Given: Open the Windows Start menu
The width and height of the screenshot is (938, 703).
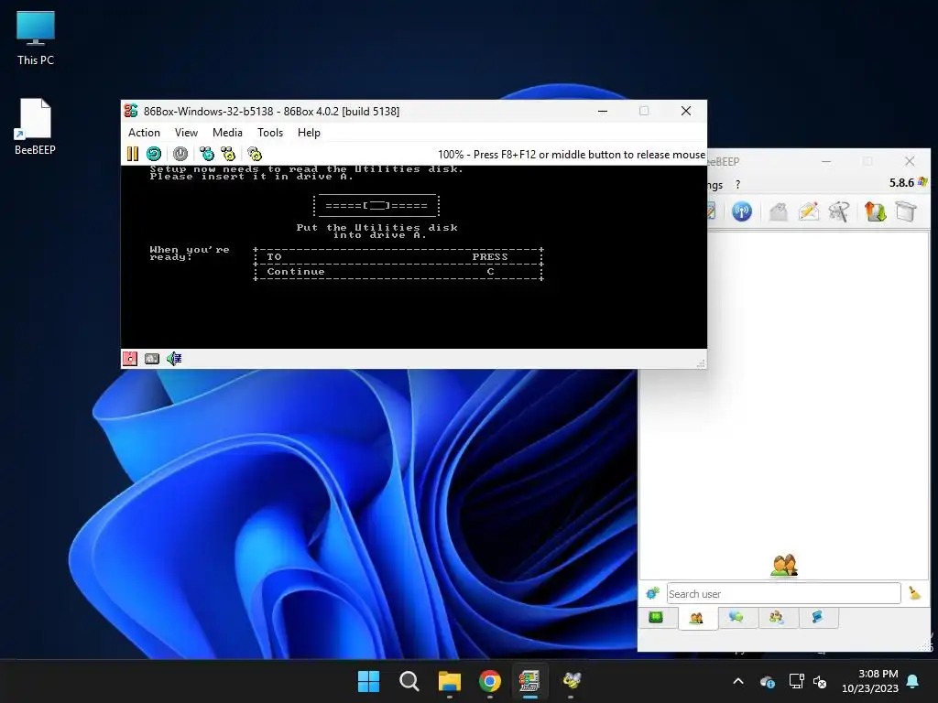Looking at the screenshot, I should pos(368,681).
